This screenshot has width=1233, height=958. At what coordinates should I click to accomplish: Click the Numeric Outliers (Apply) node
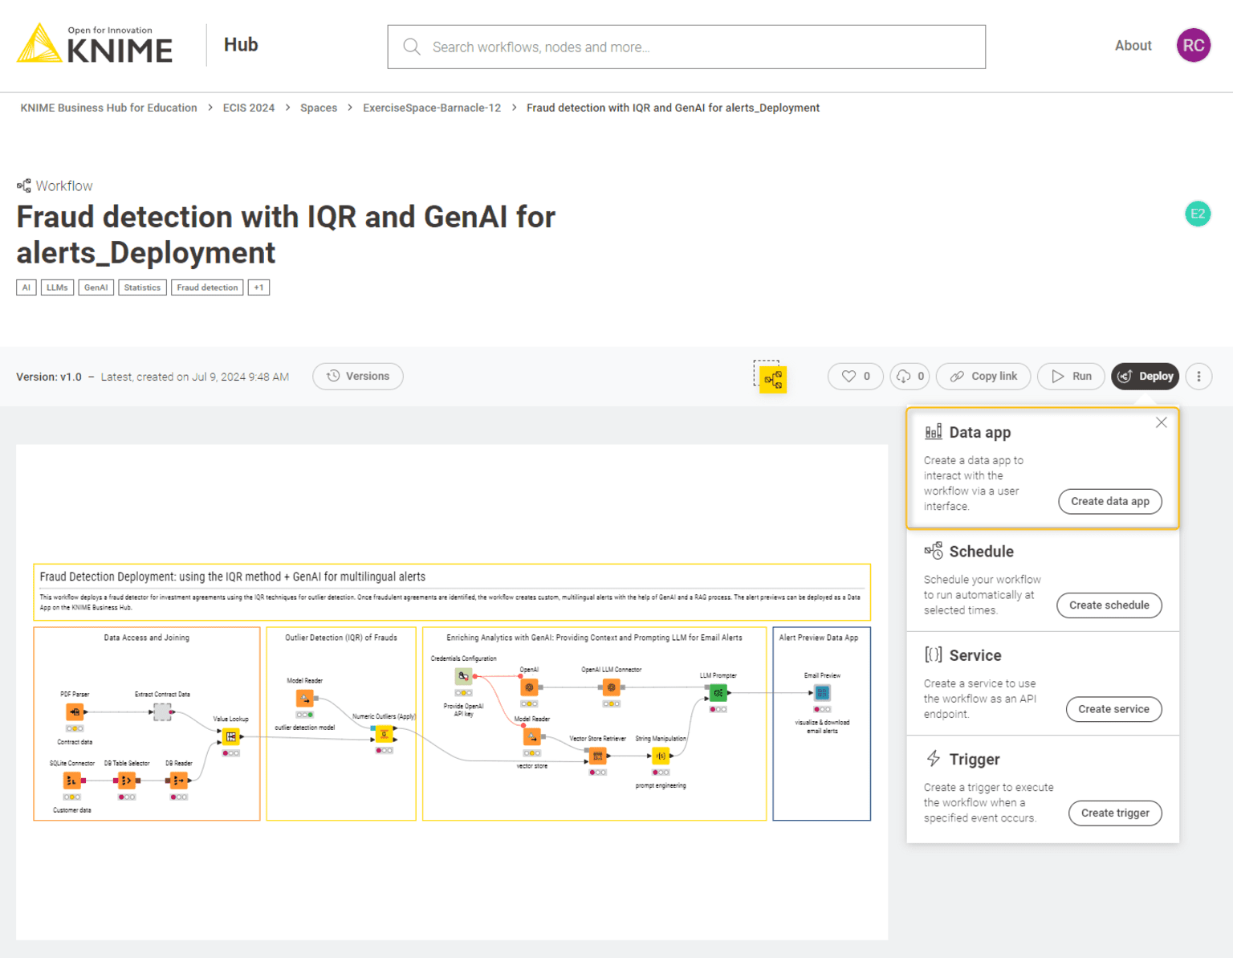384,734
